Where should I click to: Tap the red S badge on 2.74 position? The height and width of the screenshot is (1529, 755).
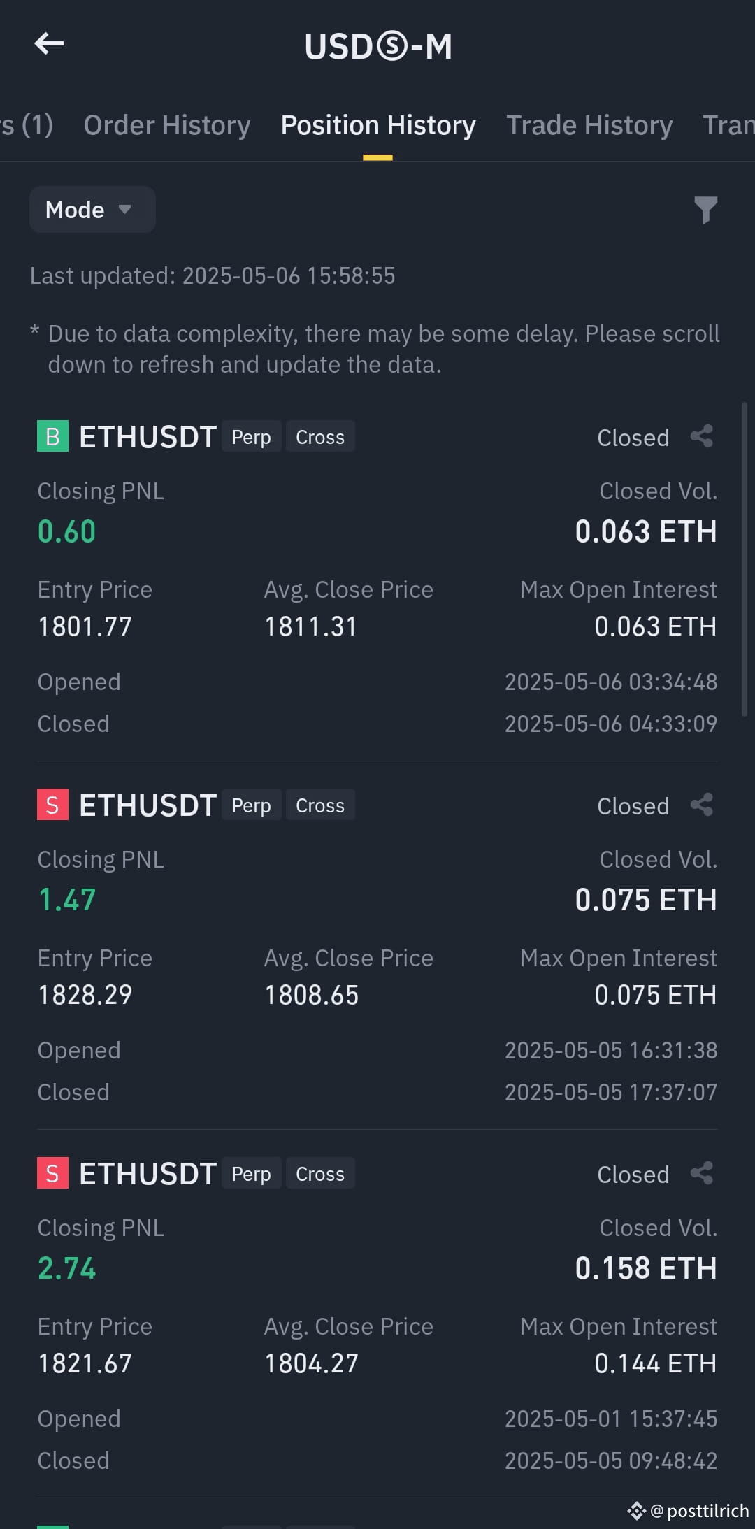tap(52, 1173)
